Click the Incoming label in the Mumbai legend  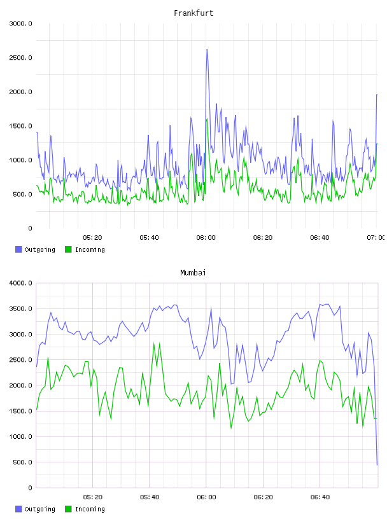[x=90, y=509]
